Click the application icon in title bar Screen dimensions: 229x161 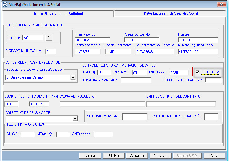click(5, 4)
